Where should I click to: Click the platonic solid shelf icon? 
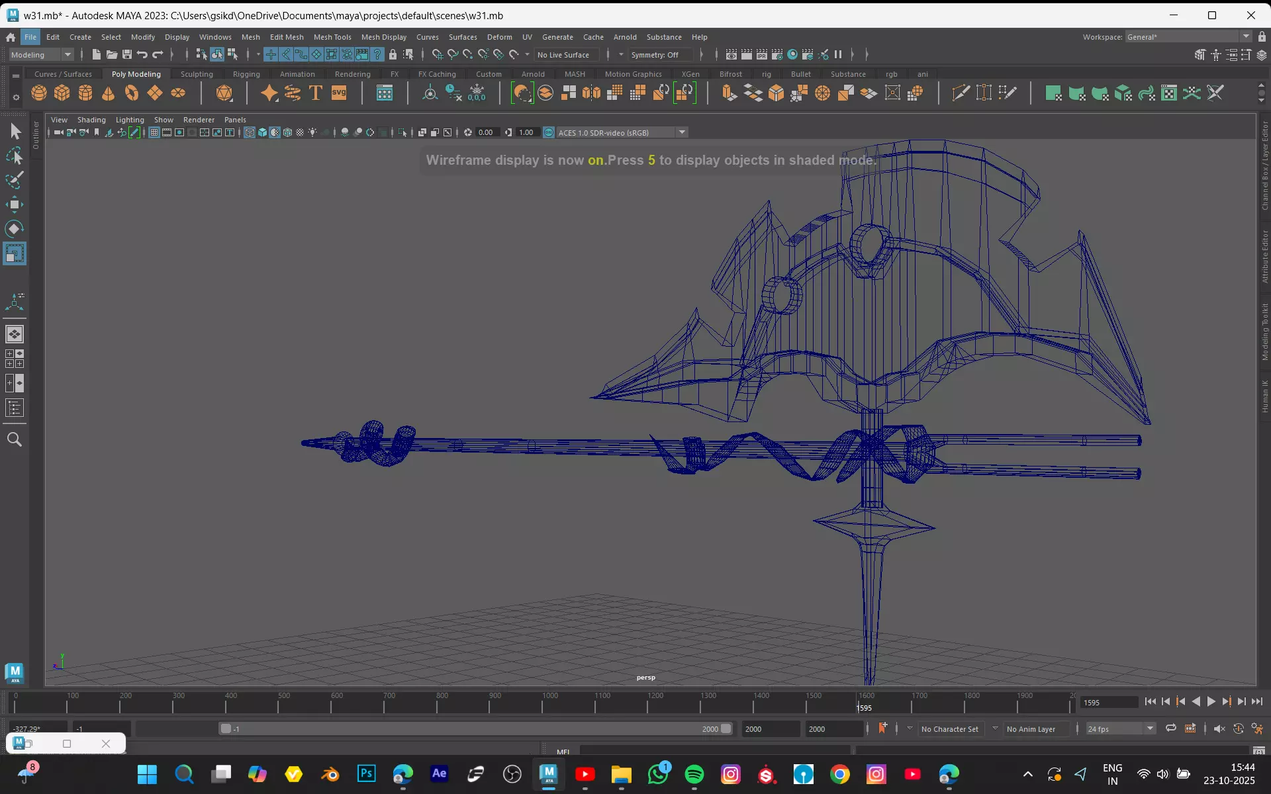click(224, 93)
